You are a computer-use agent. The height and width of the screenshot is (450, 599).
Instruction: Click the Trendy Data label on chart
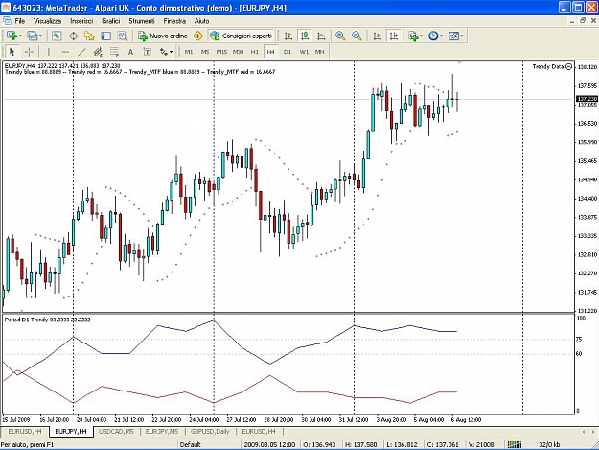548,66
